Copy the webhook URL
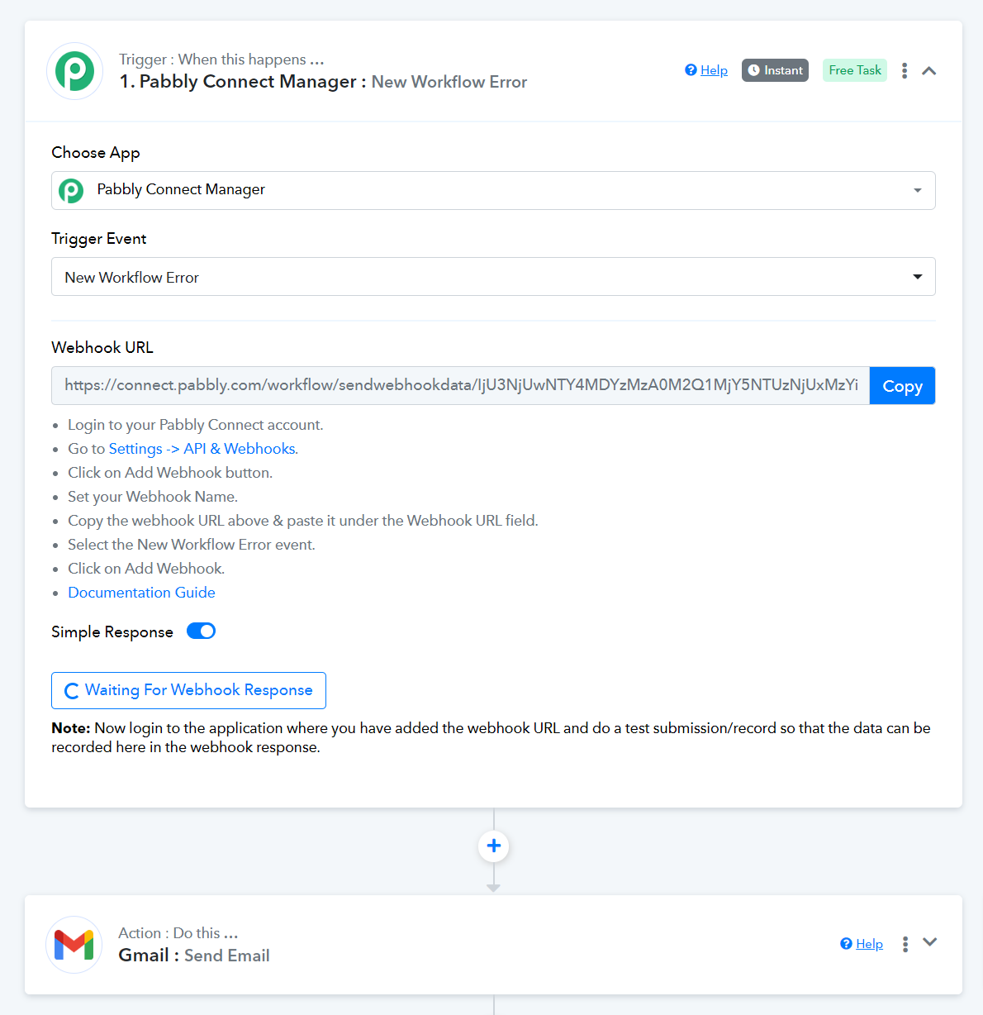 point(902,386)
